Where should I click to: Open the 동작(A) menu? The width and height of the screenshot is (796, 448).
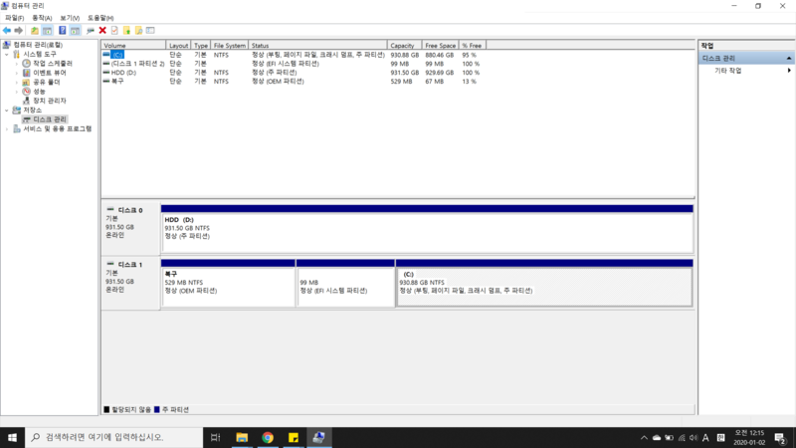(x=42, y=18)
